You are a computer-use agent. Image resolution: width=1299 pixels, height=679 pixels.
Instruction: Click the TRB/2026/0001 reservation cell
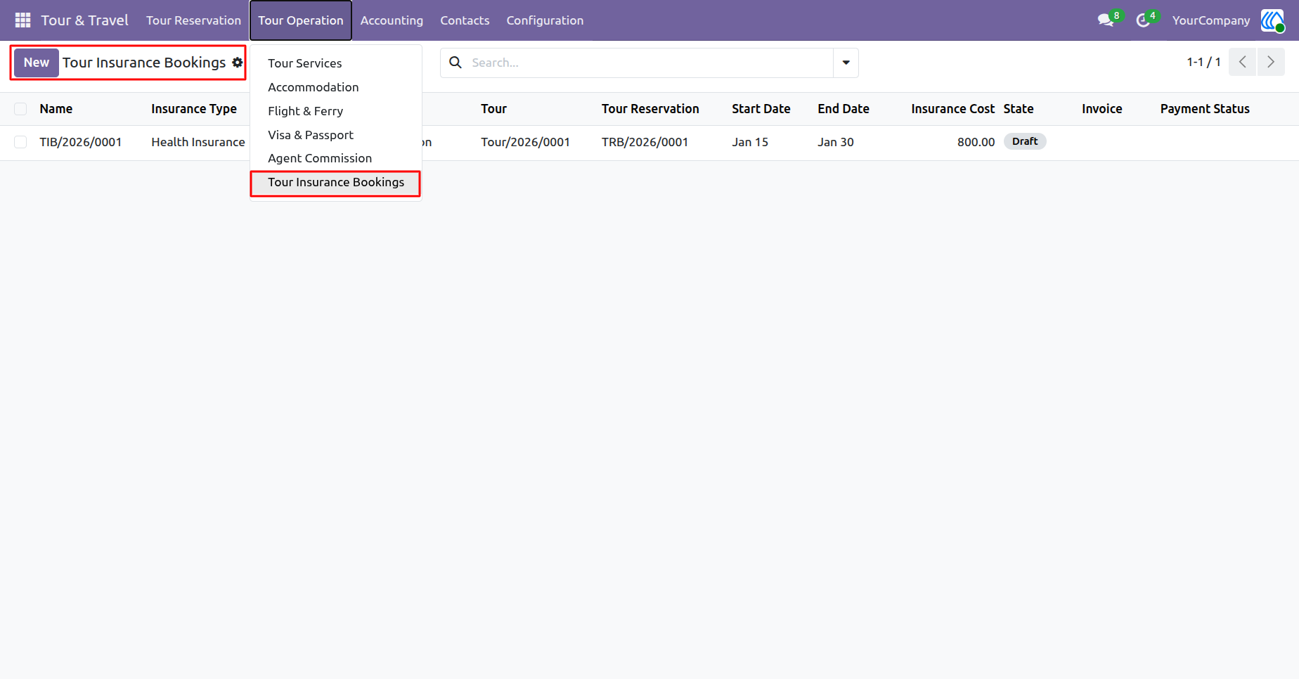tap(645, 142)
